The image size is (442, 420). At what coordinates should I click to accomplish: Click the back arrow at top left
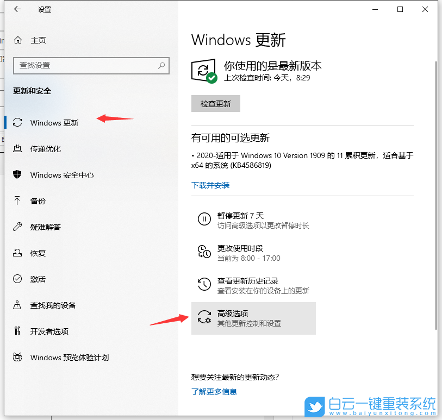[x=15, y=9]
